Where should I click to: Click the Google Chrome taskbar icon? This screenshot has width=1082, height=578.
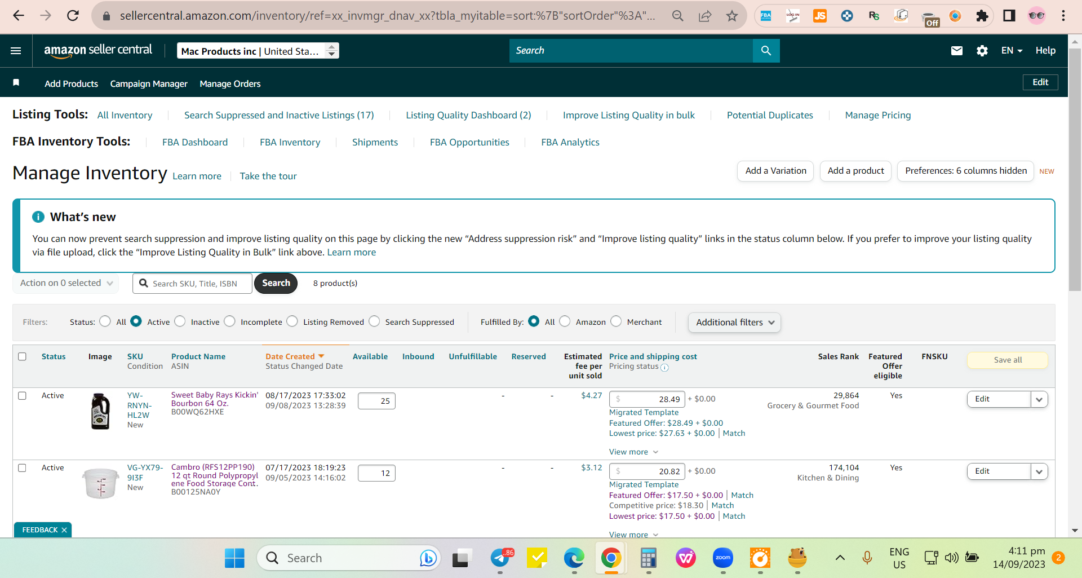coord(611,558)
